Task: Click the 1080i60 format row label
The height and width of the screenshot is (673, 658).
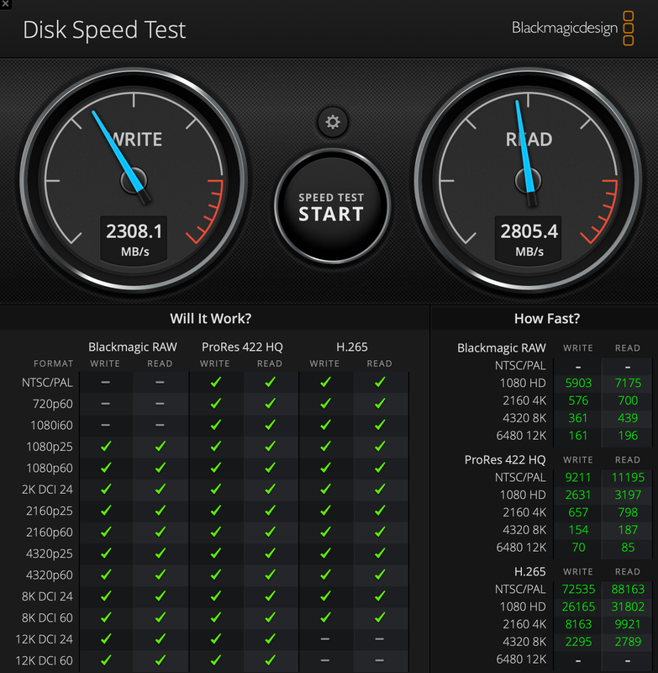Action: (51, 426)
